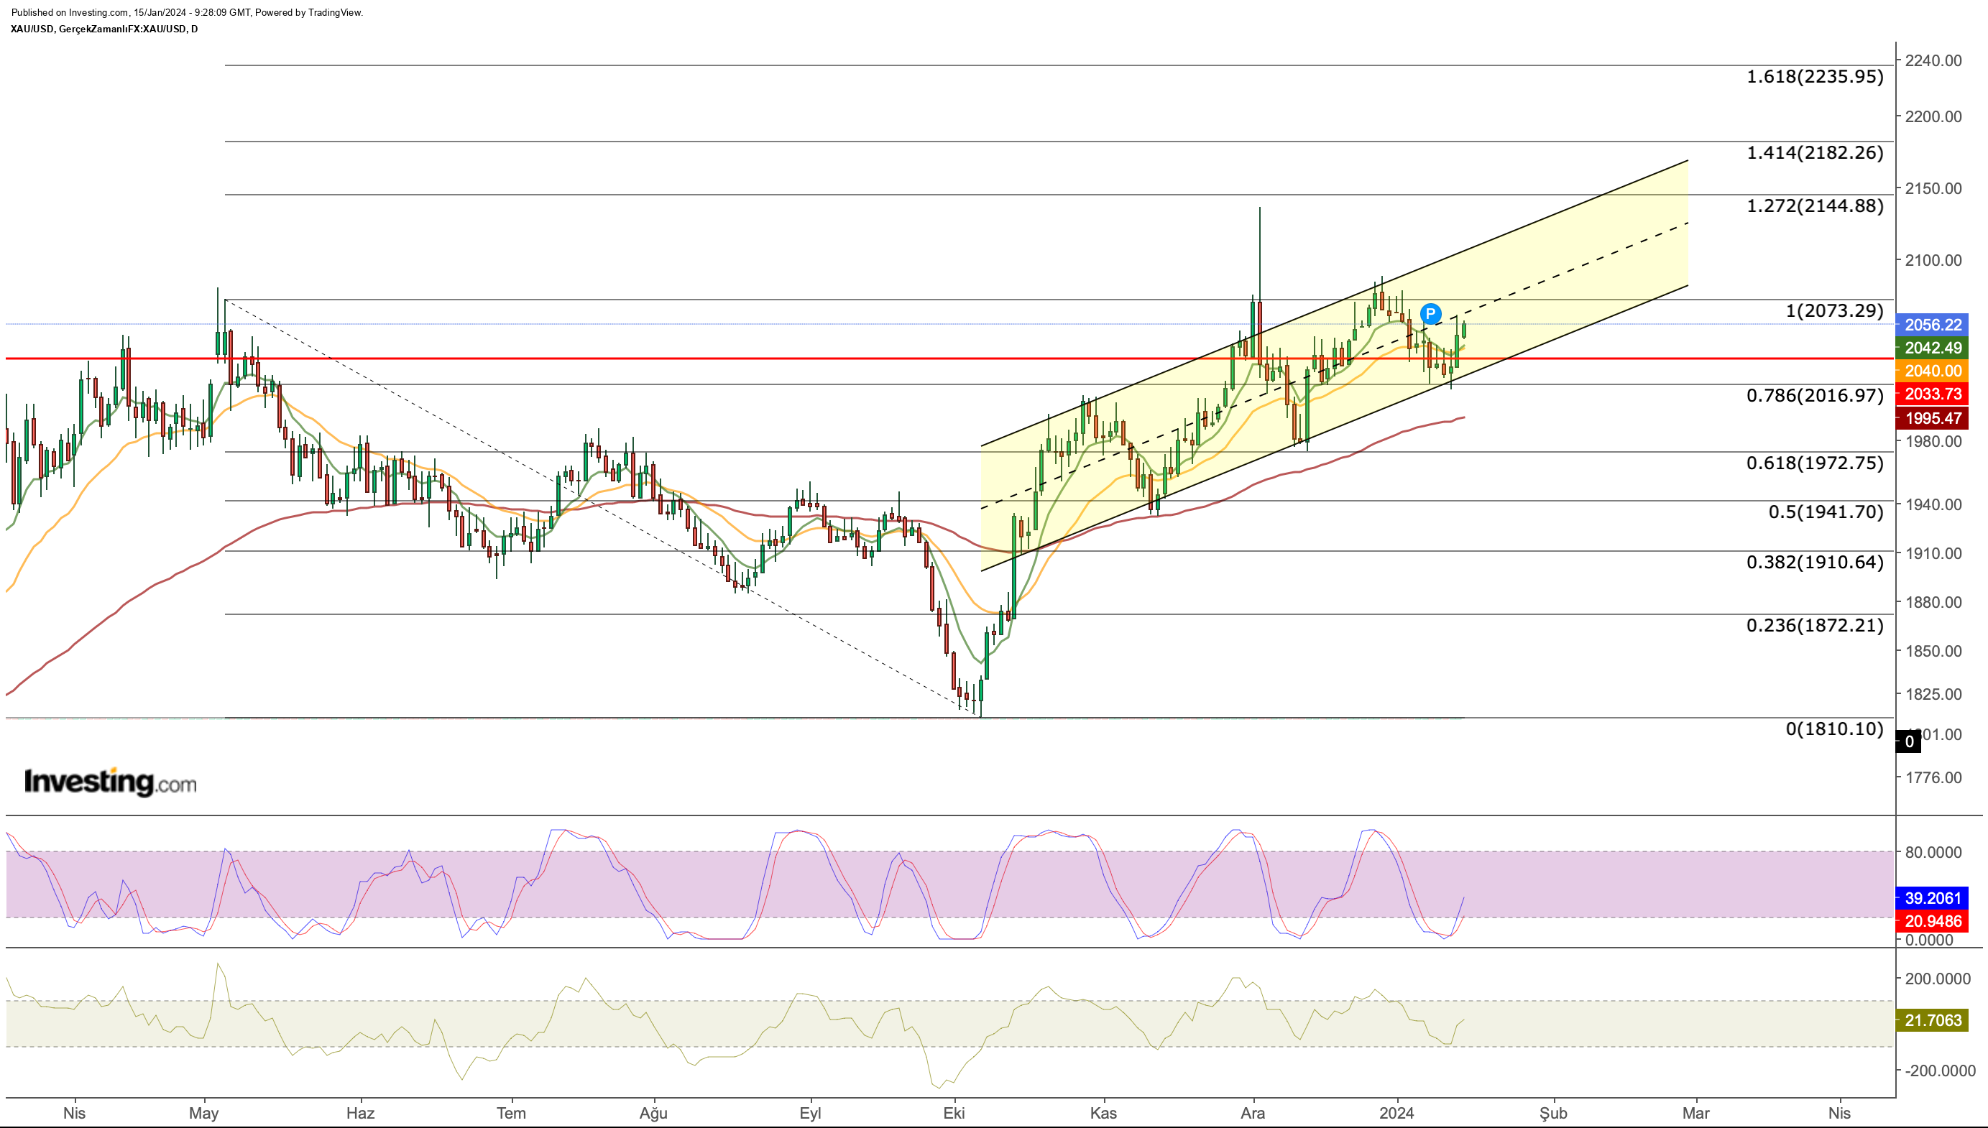The height and width of the screenshot is (1128, 1988).
Task: Click the 2200.00 price axis tick
Action: pyautogui.click(x=1934, y=117)
